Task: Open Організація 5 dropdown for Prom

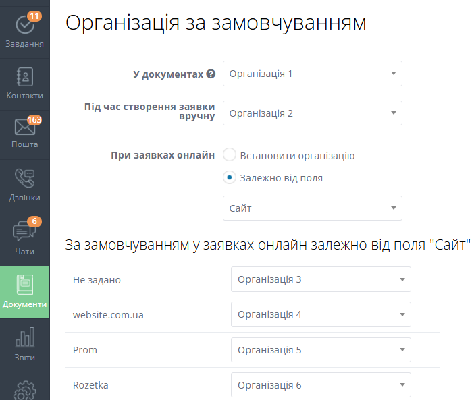Action: pyautogui.click(x=320, y=350)
